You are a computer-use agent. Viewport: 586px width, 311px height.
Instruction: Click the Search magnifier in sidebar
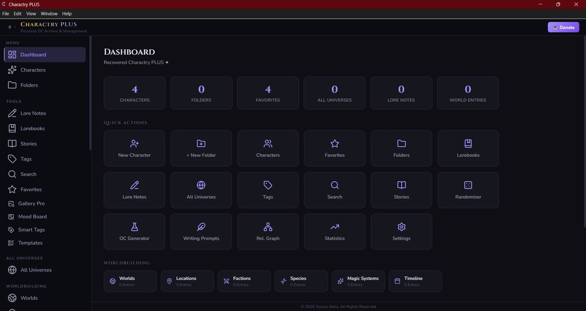12,174
